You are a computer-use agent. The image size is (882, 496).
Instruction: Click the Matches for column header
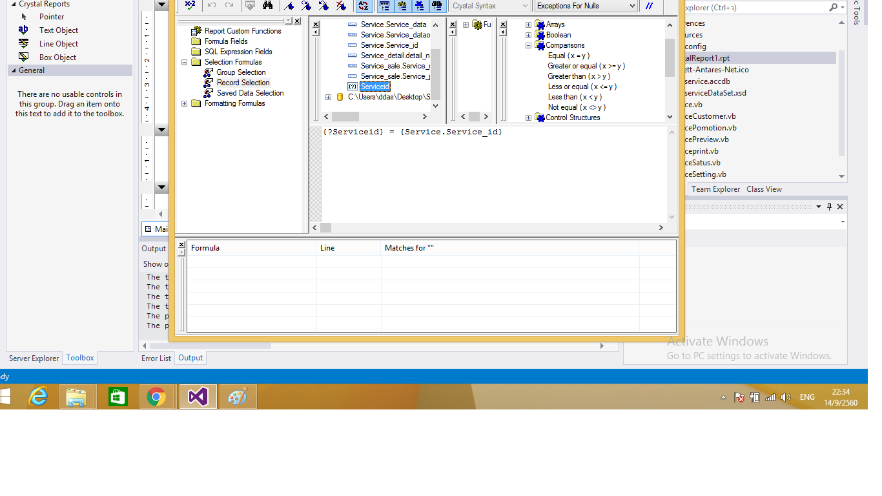coord(509,248)
